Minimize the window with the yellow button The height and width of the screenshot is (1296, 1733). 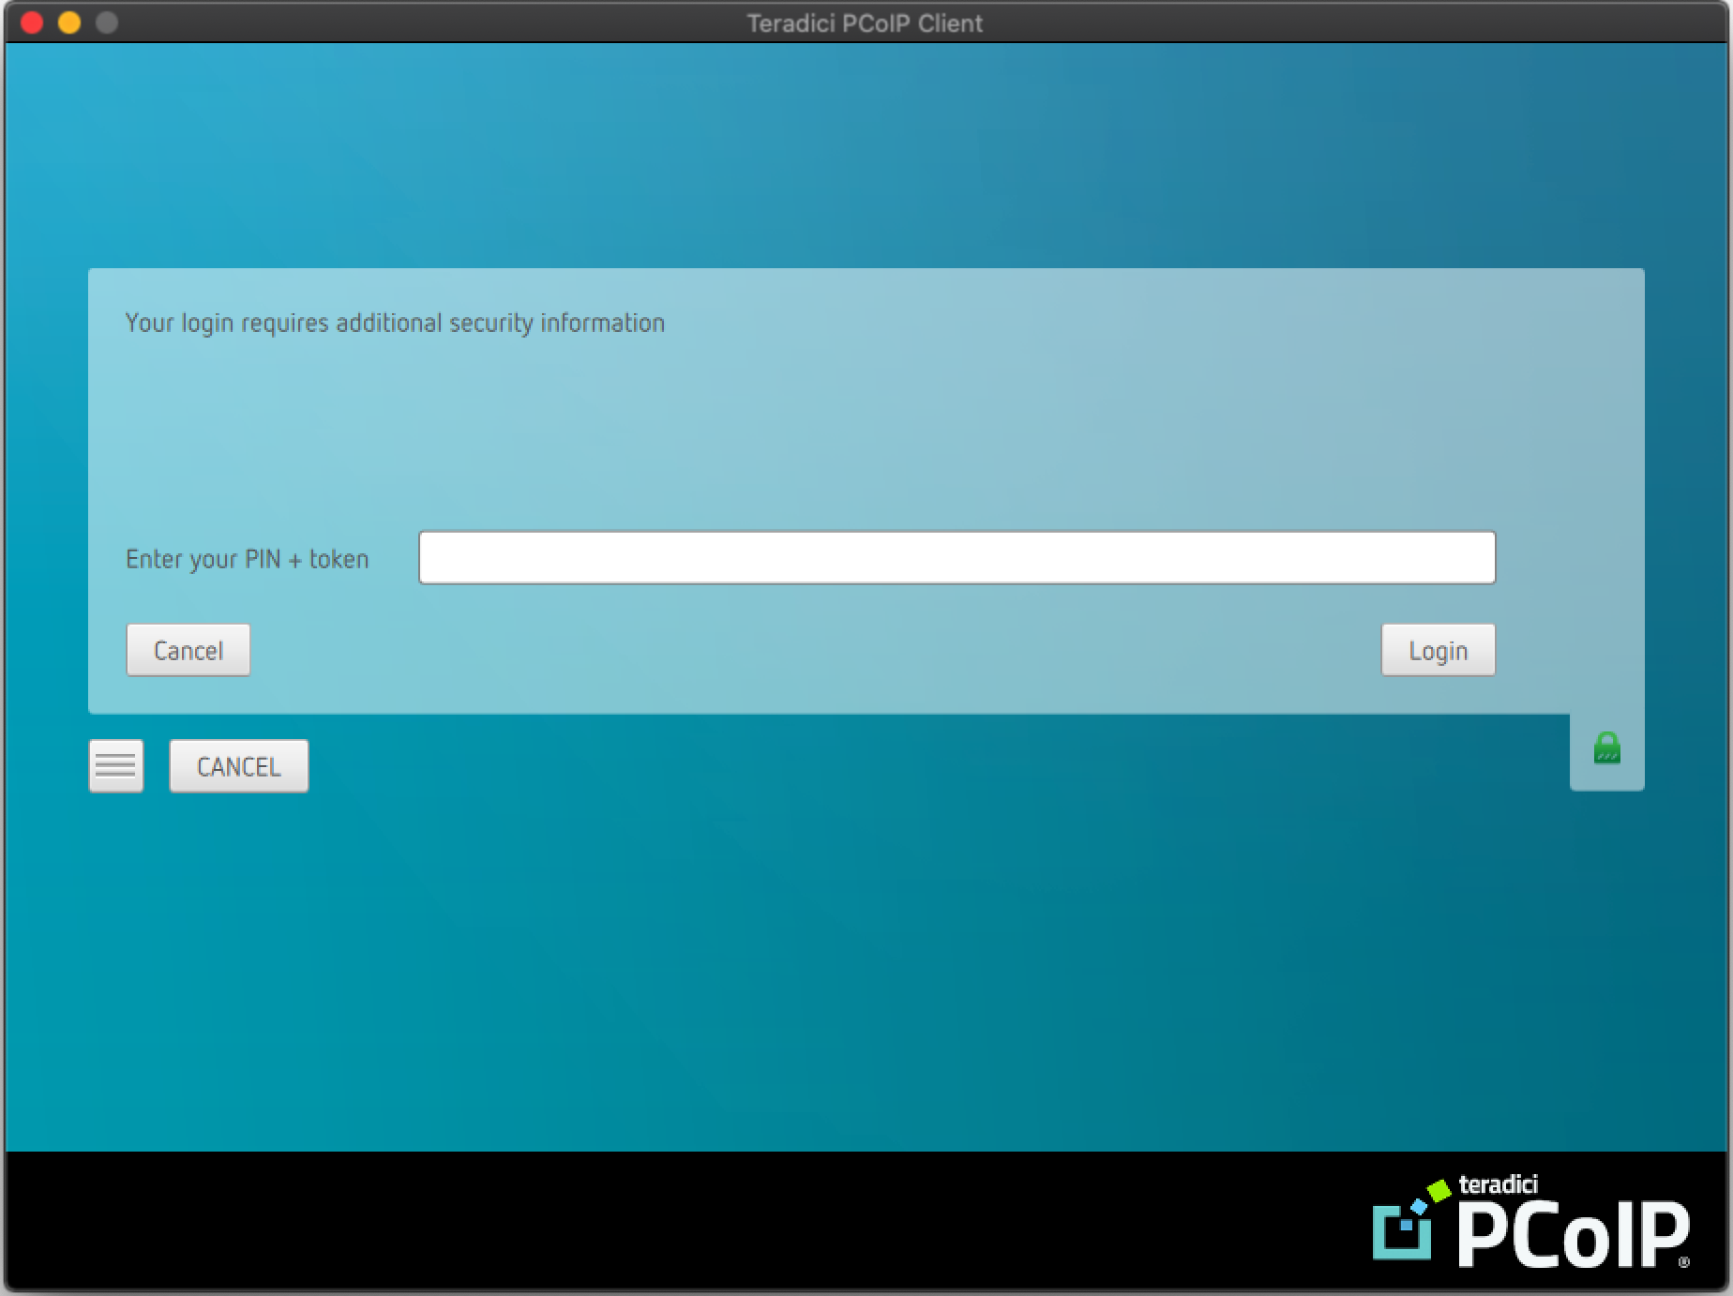(69, 23)
